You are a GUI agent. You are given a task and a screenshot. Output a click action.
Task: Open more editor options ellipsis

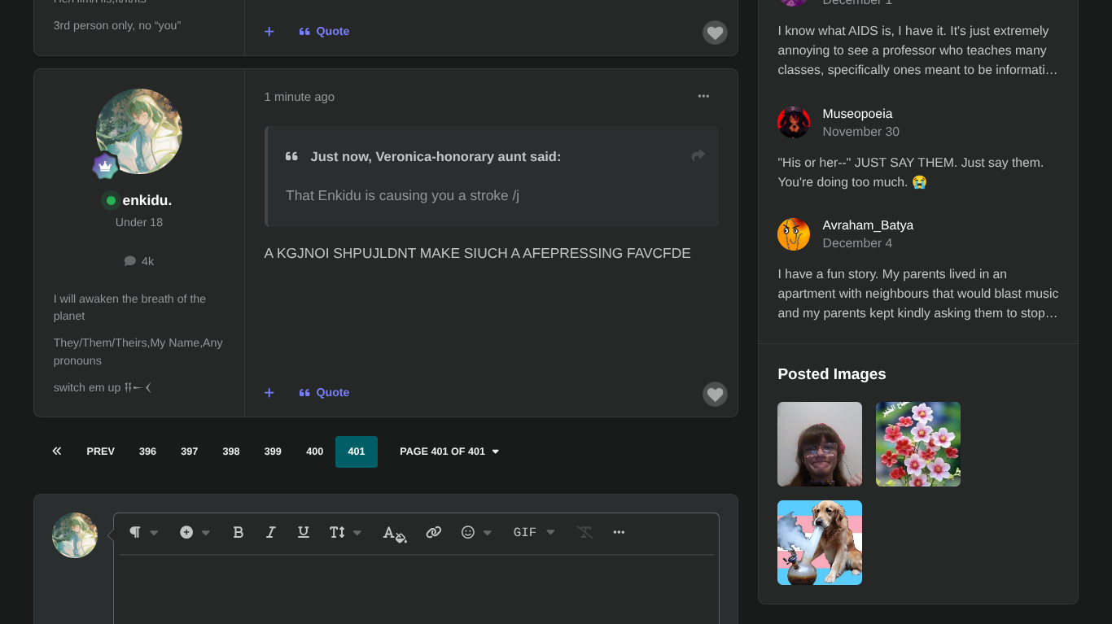click(619, 532)
